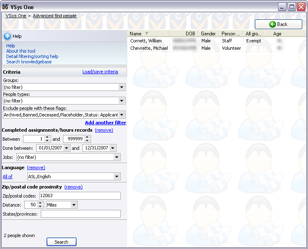Image resolution: width=308 pixels, height=249 pixels.
Task: Go back using the Back button
Action: coord(278,24)
